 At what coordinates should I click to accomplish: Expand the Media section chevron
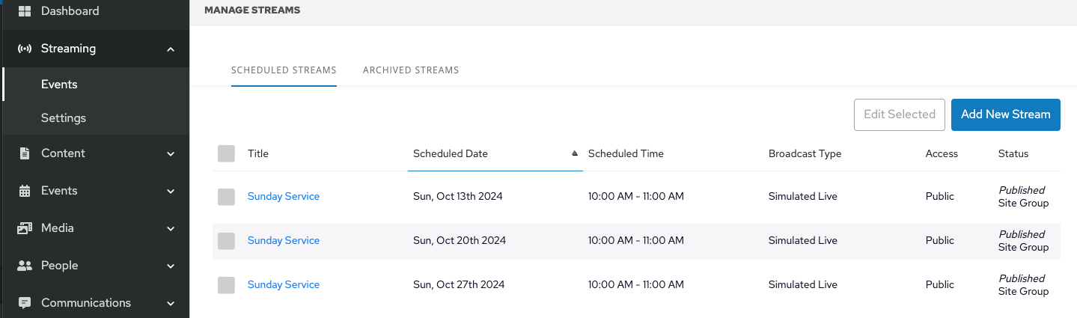click(x=171, y=229)
